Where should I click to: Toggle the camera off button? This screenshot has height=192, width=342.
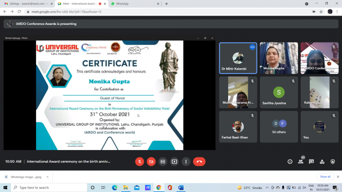click(151, 162)
